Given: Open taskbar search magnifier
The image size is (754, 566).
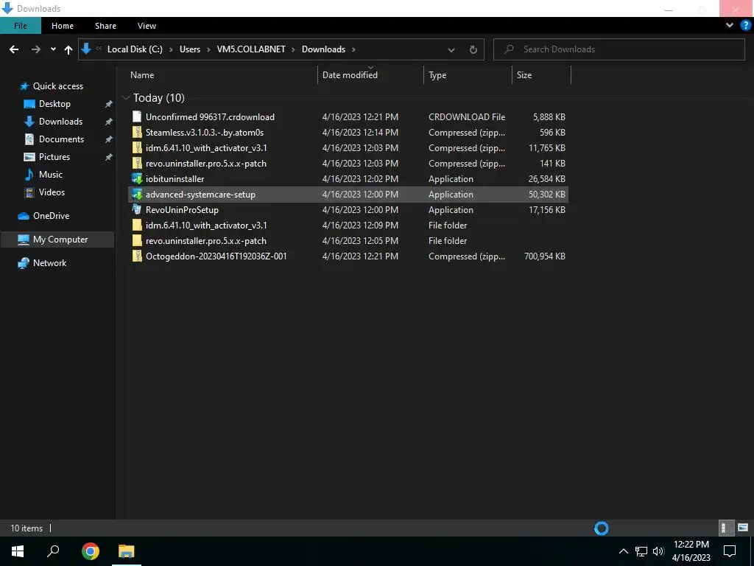Looking at the screenshot, I should 53,551.
